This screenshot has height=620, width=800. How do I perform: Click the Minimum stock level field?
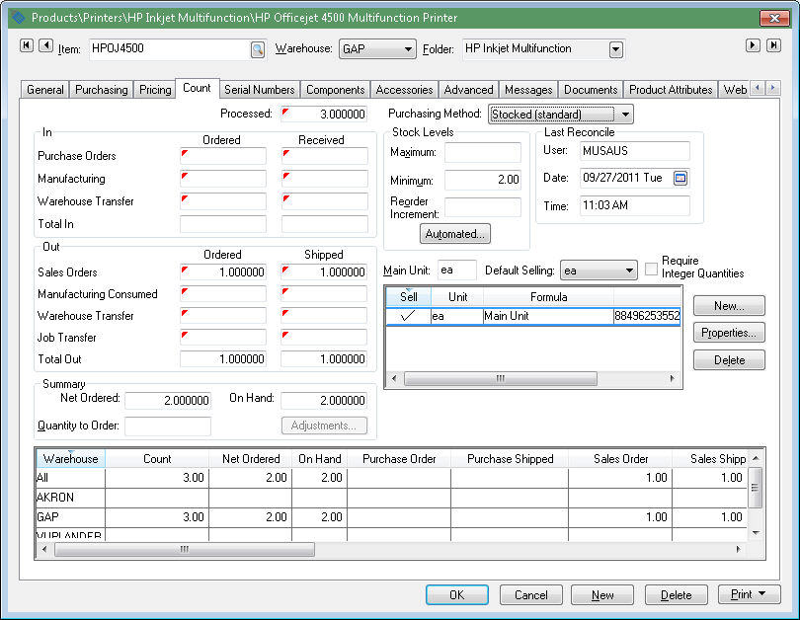(x=482, y=180)
